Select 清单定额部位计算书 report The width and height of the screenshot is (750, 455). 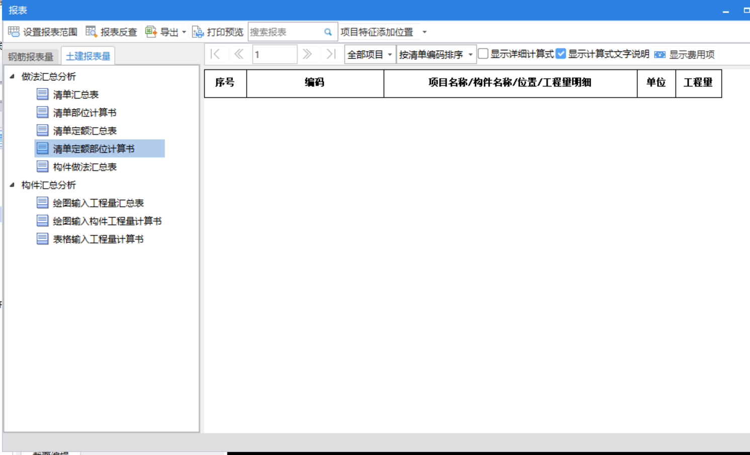(94, 149)
